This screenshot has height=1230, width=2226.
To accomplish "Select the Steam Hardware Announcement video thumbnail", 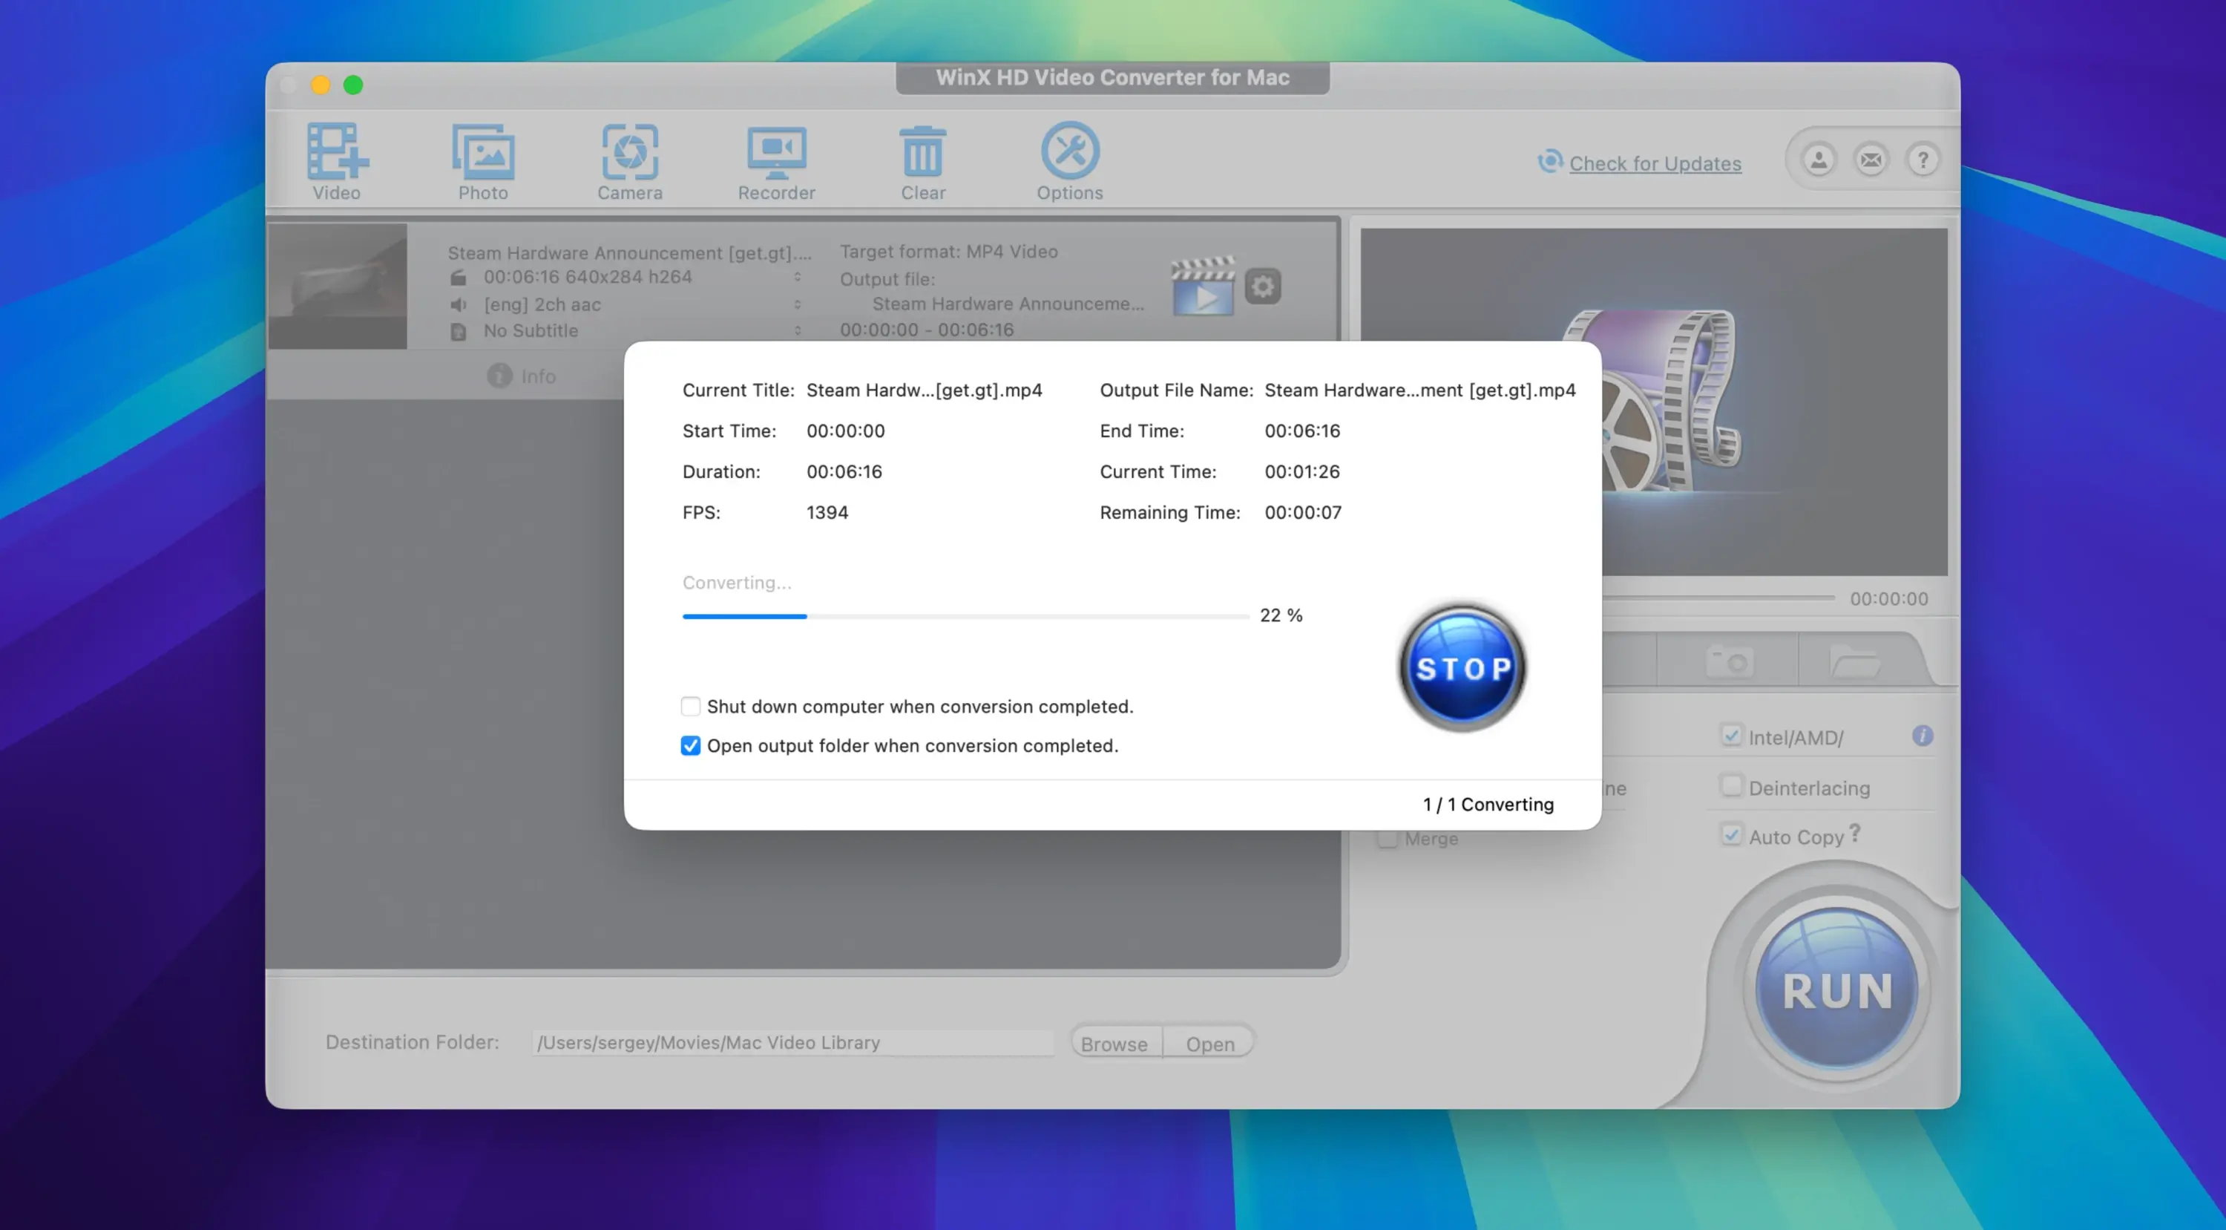I will click(337, 287).
